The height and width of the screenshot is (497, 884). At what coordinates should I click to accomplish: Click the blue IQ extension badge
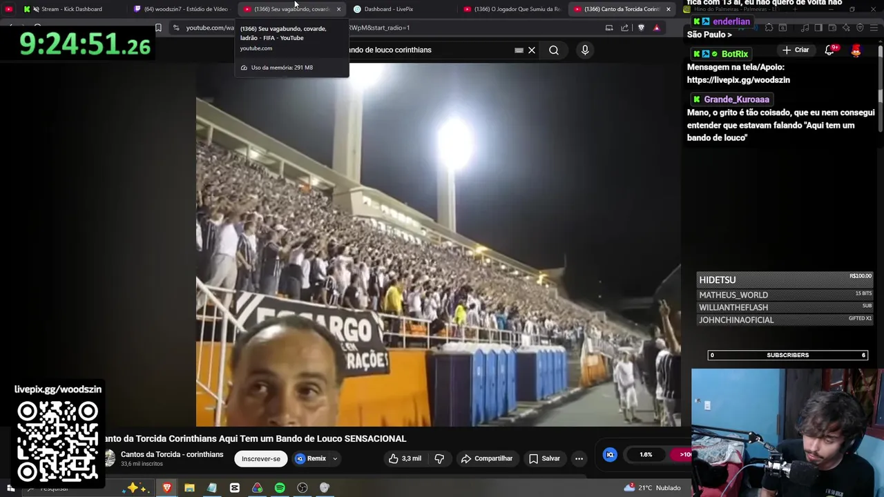610,454
